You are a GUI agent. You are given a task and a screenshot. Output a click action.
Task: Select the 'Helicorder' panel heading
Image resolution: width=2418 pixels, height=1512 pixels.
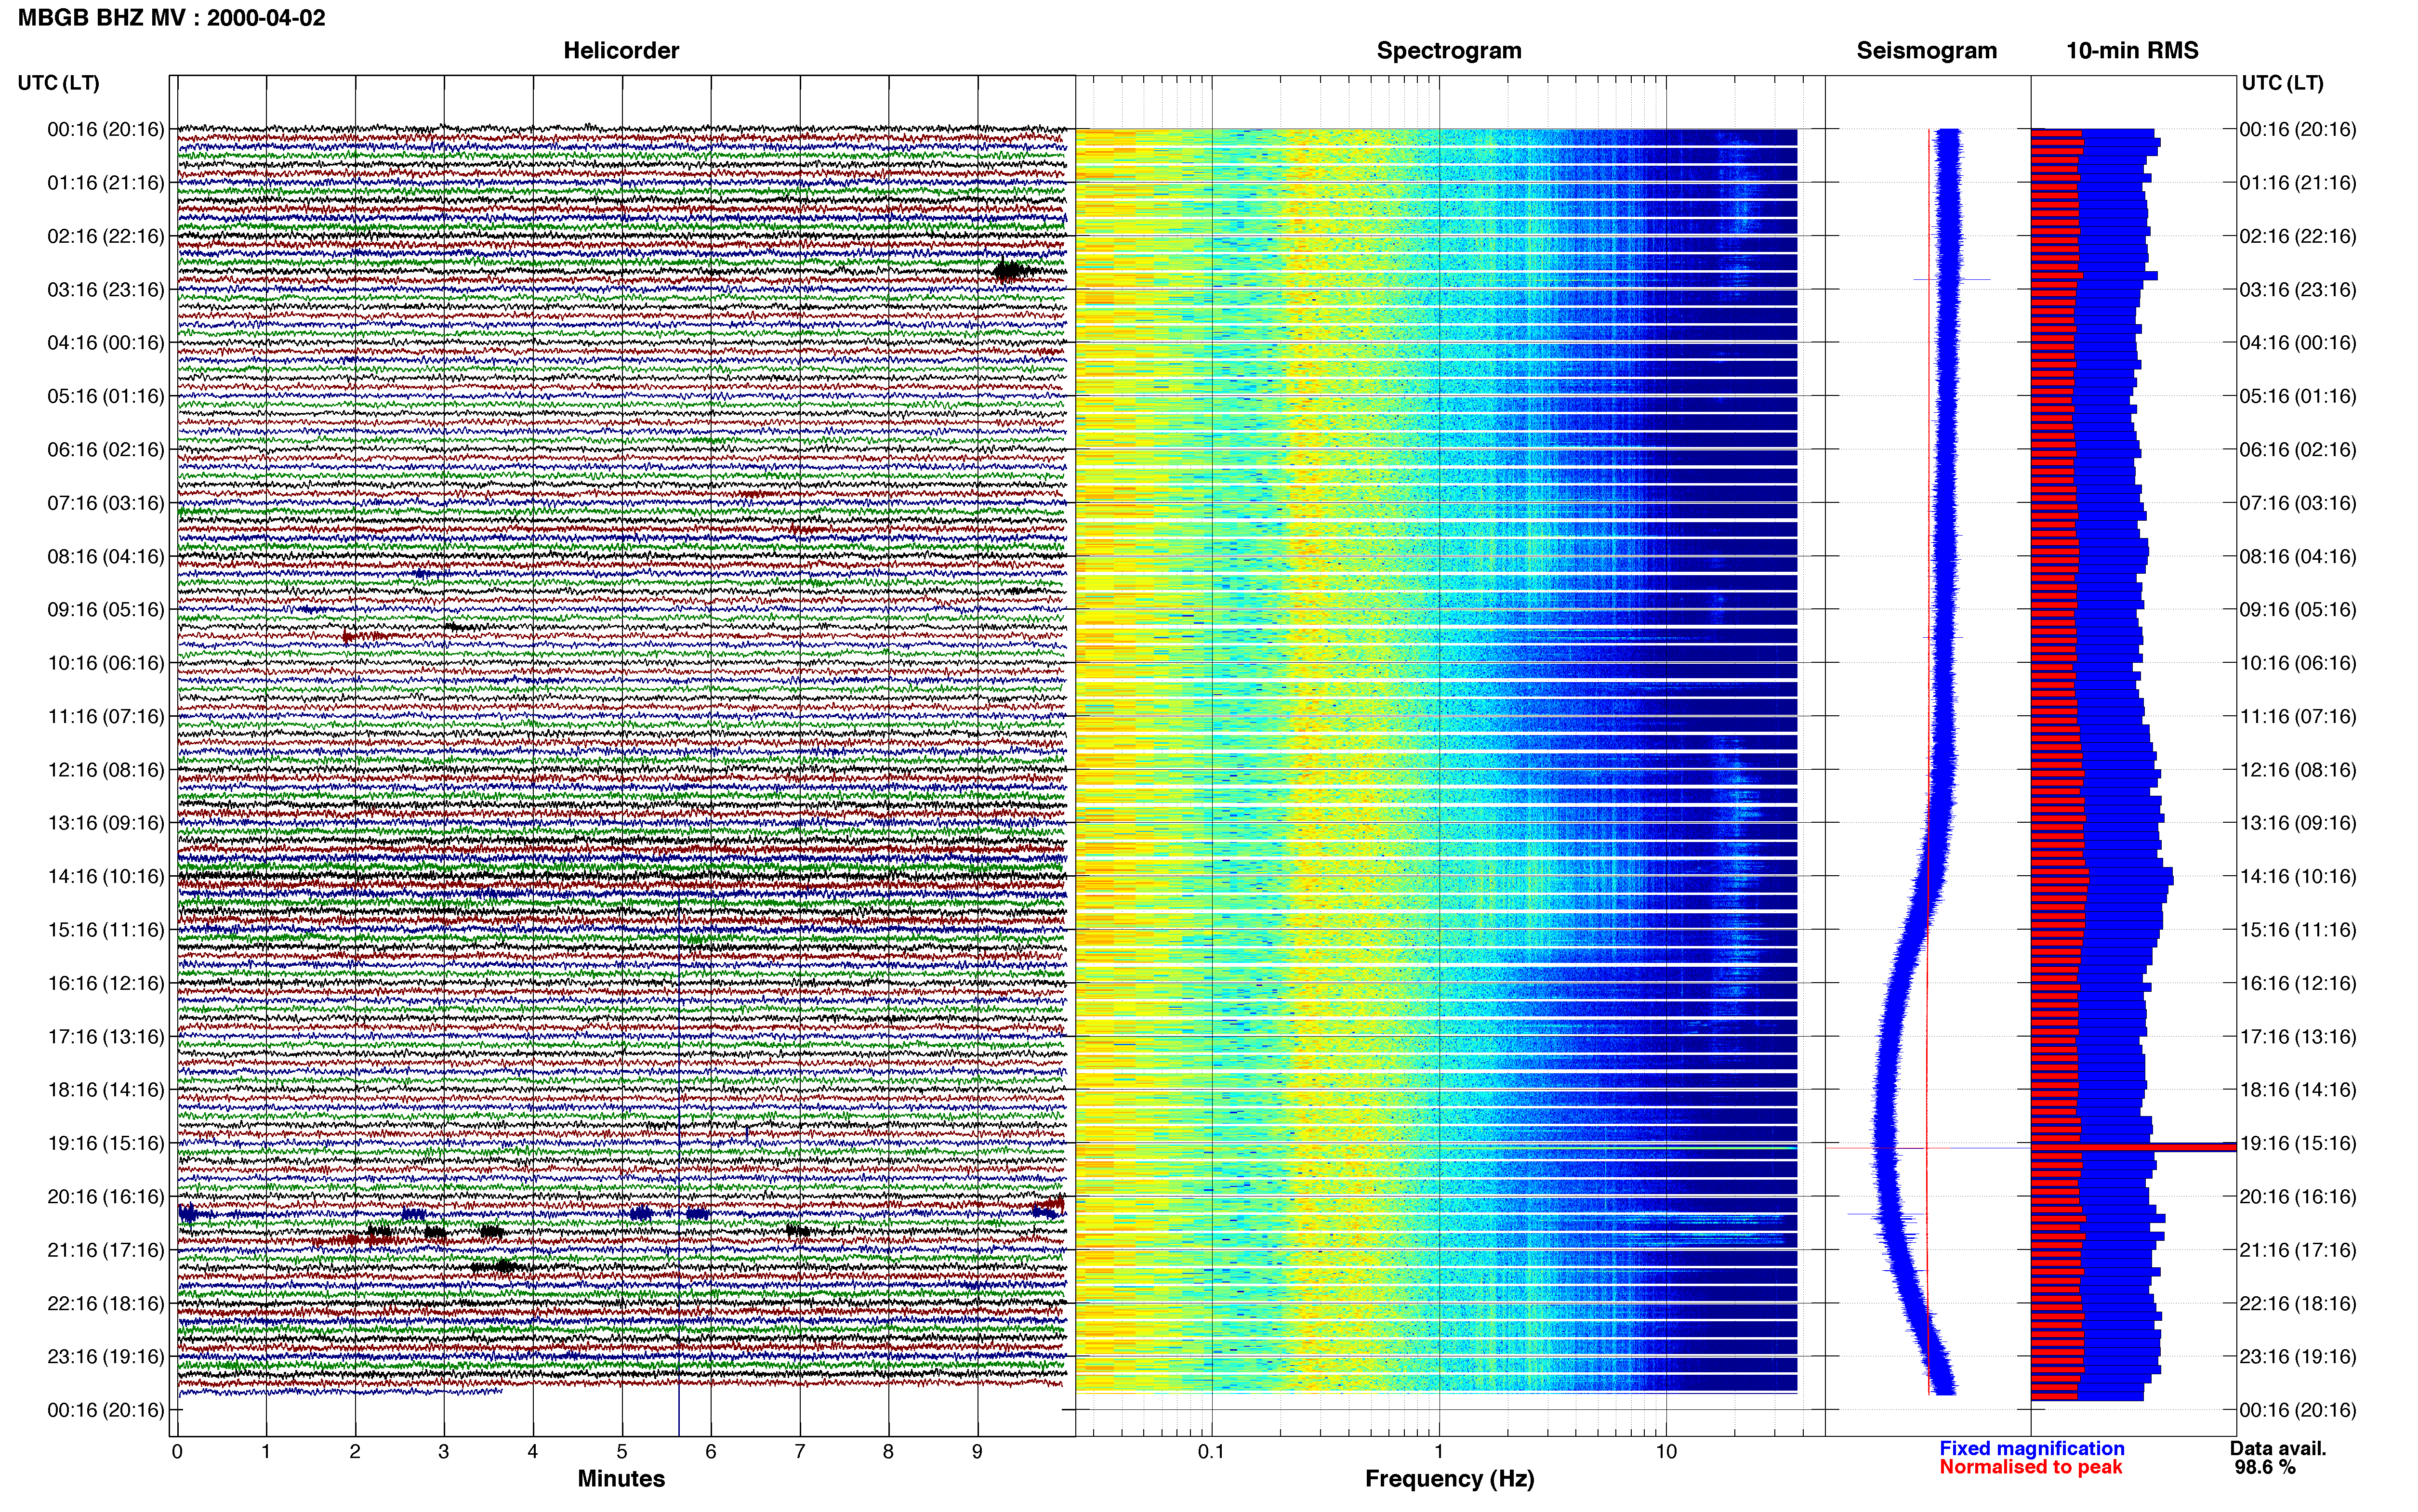coord(621,51)
